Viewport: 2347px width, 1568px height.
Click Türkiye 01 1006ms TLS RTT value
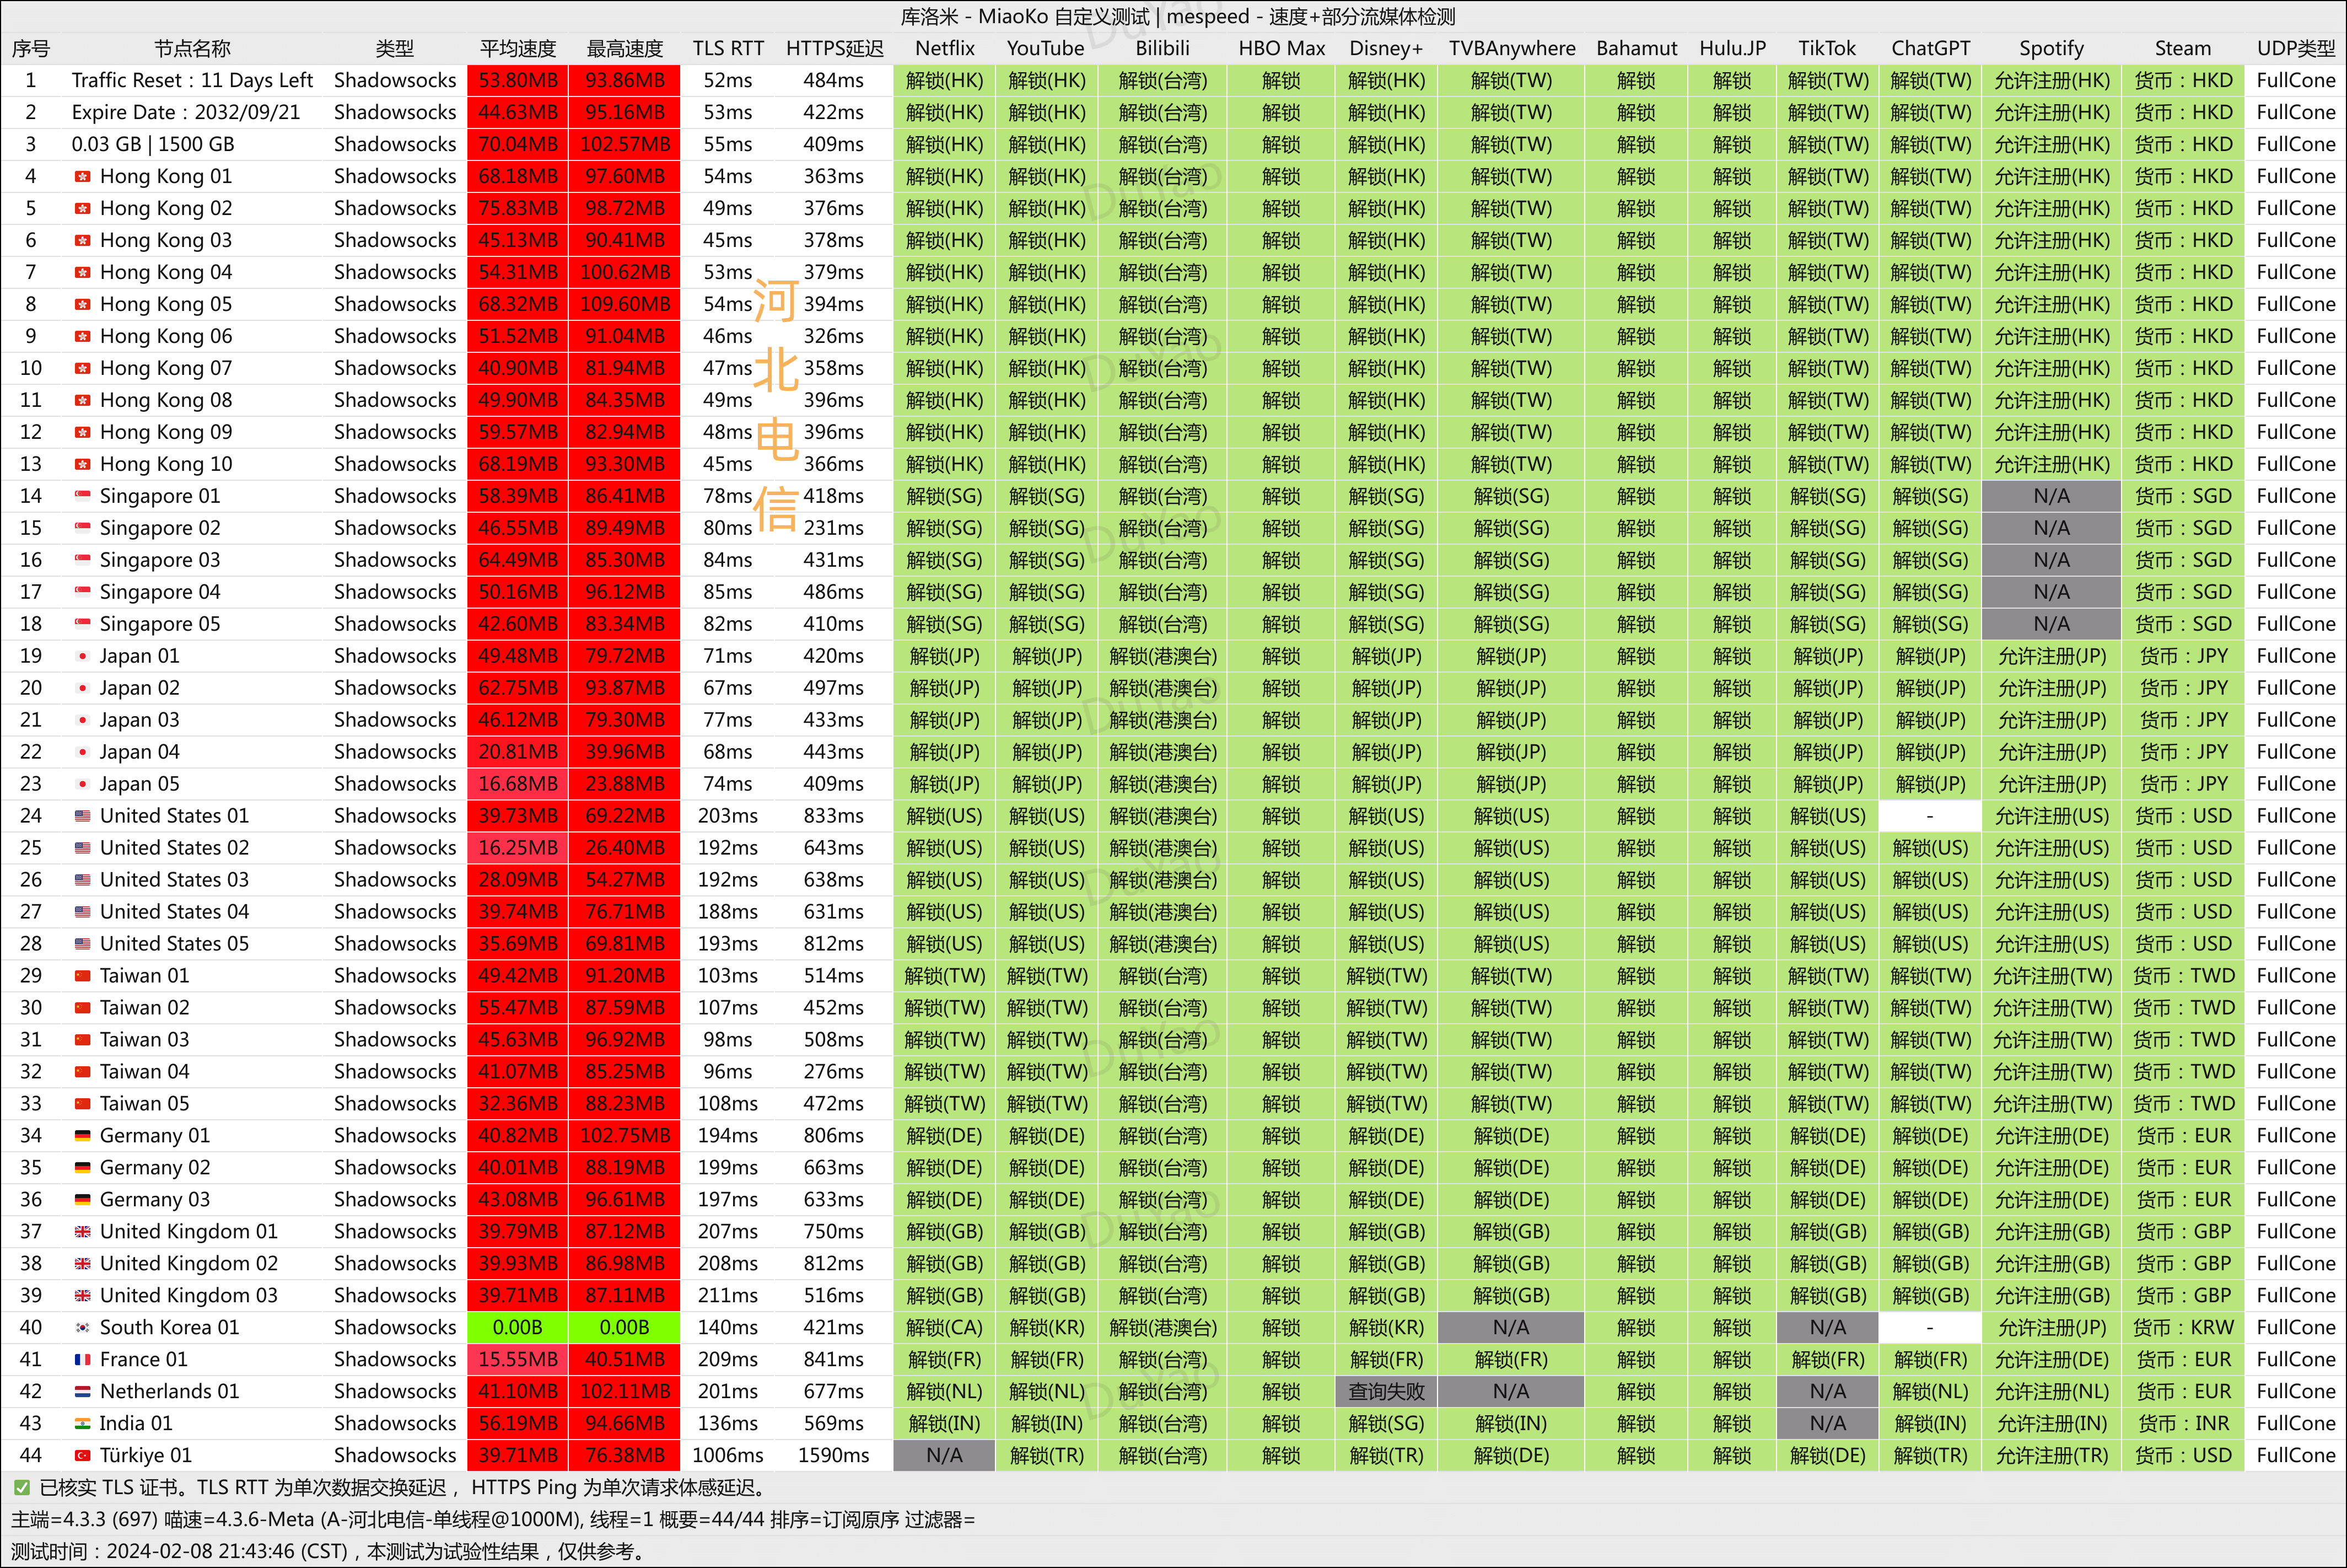(x=728, y=1456)
